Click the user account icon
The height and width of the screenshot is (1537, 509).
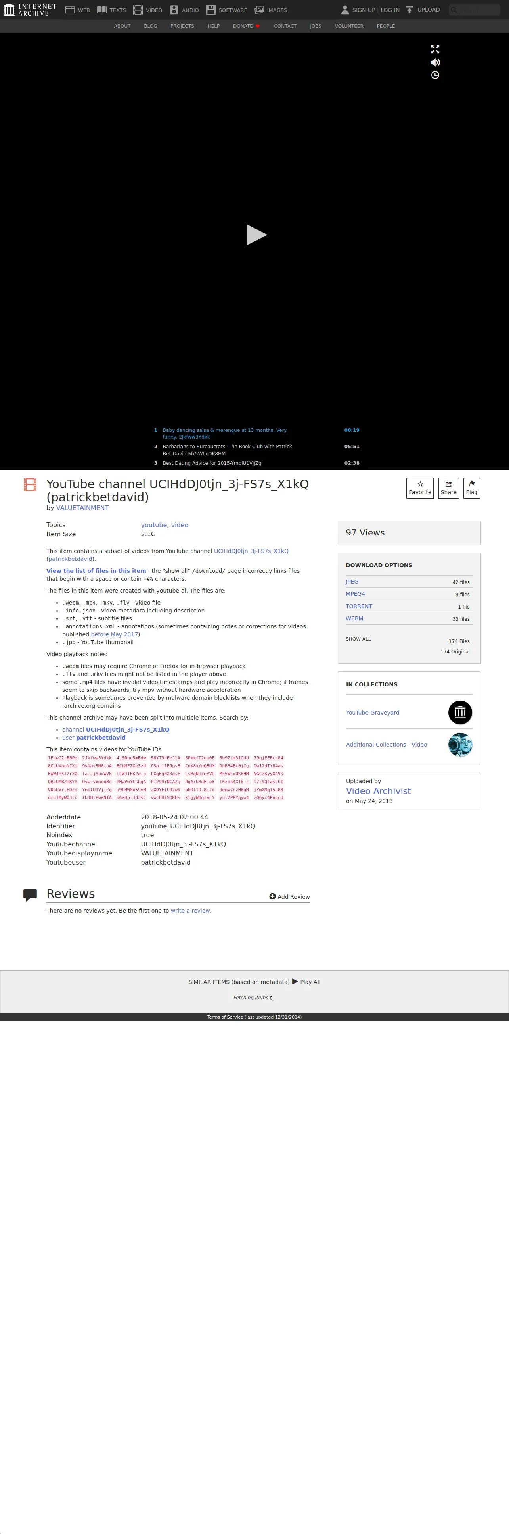[x=344, y=10]
